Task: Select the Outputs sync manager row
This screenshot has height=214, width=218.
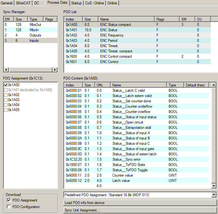Action: pyautogui.click(x=31, y=35)
